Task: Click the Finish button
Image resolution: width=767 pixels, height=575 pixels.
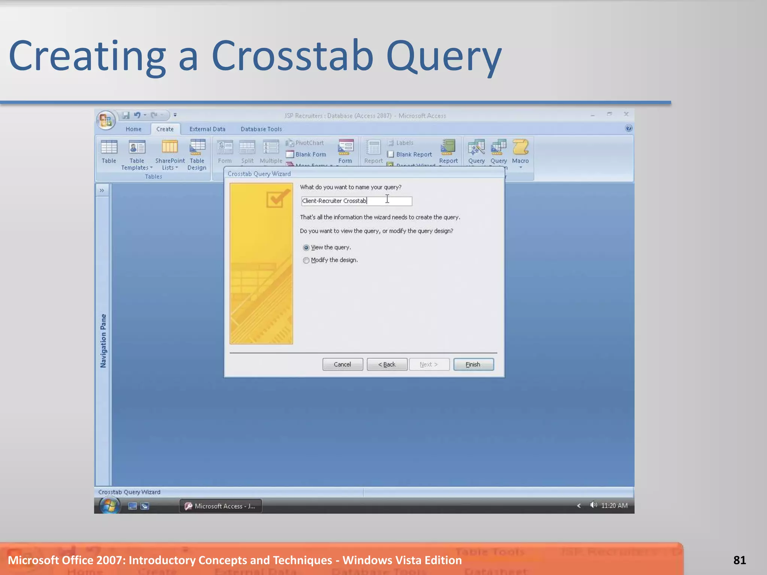Action: [473, 365]
